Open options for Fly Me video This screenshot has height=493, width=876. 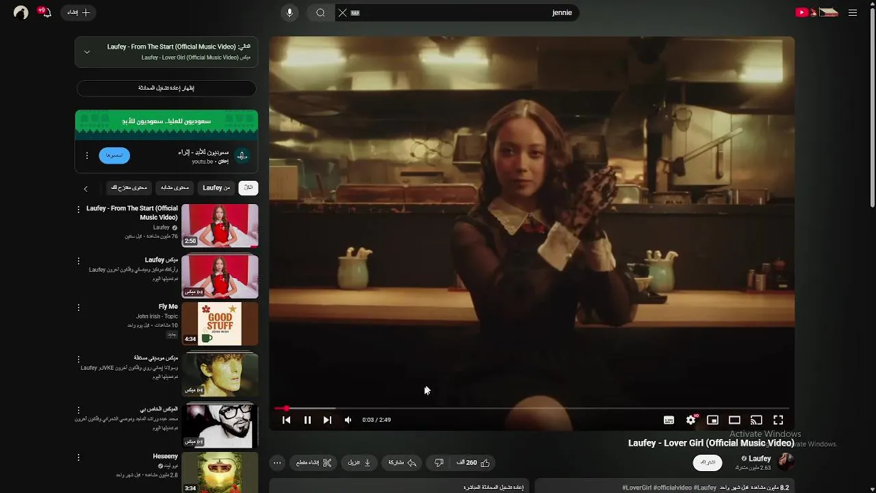[x=78, y=307]
